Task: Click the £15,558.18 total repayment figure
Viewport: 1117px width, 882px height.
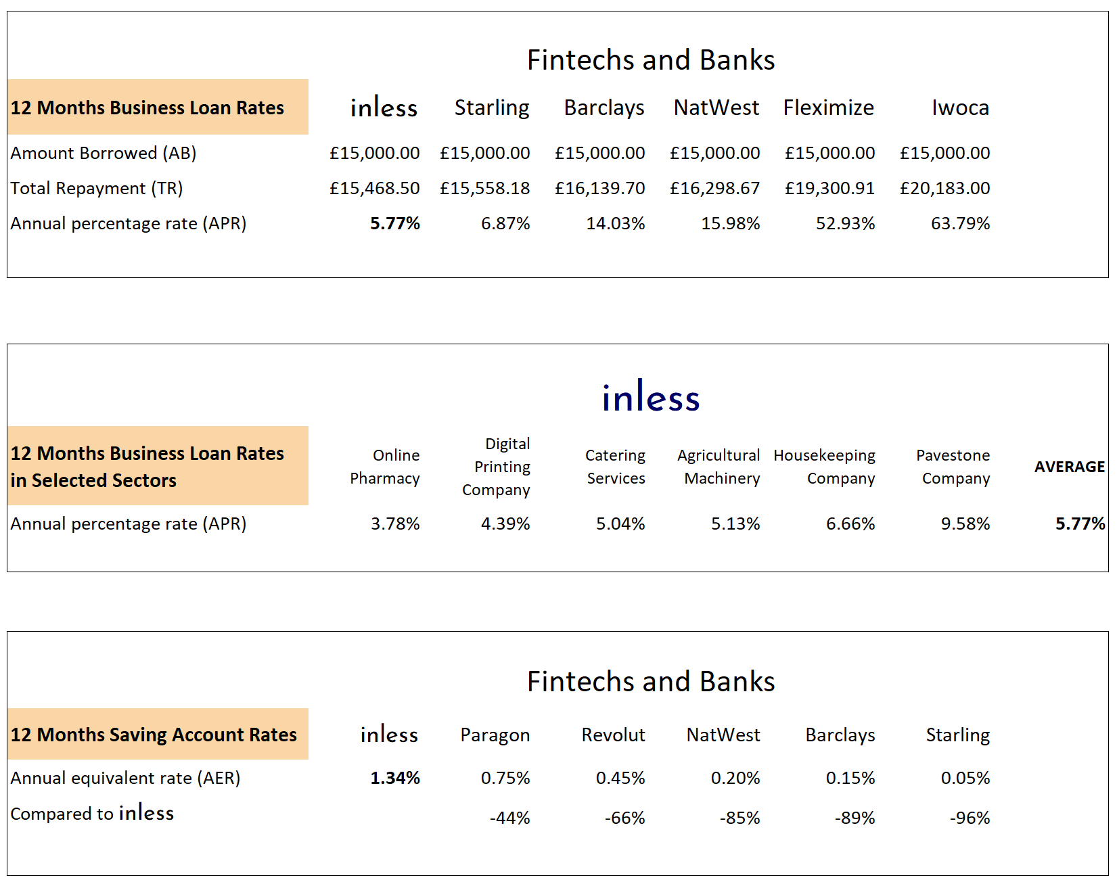Action: [x=484, y=188]
